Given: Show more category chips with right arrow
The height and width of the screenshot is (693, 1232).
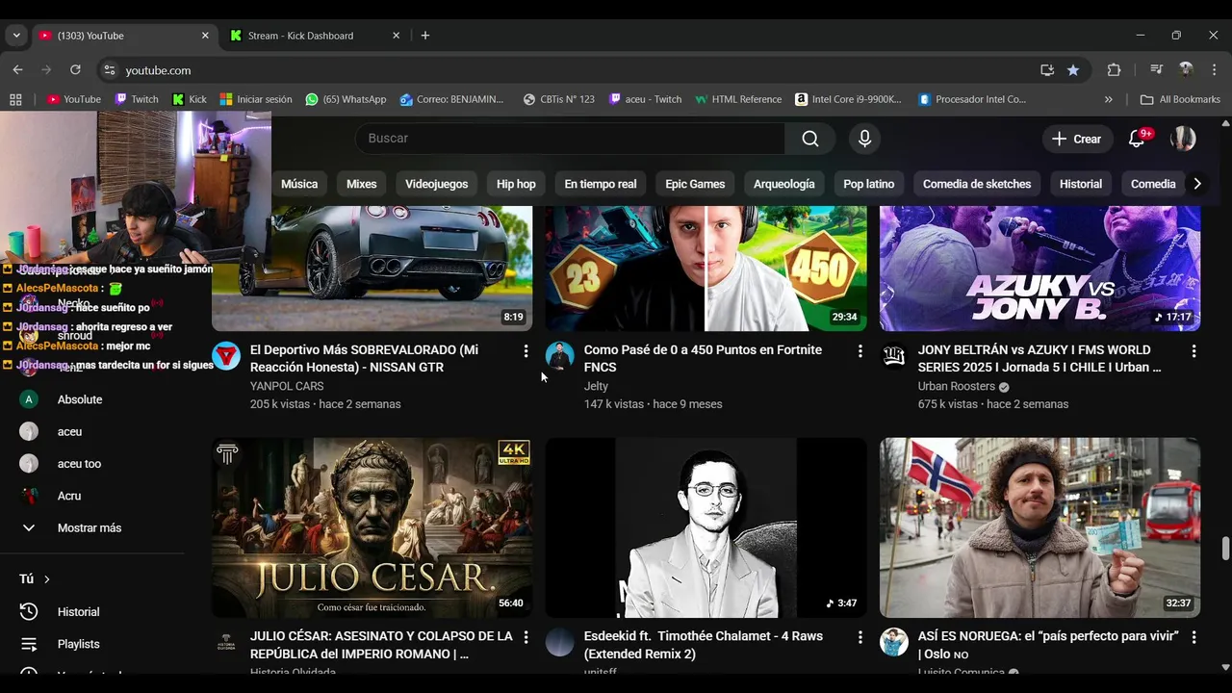Looking at the screenshot, I should [x=1197, y=184].
